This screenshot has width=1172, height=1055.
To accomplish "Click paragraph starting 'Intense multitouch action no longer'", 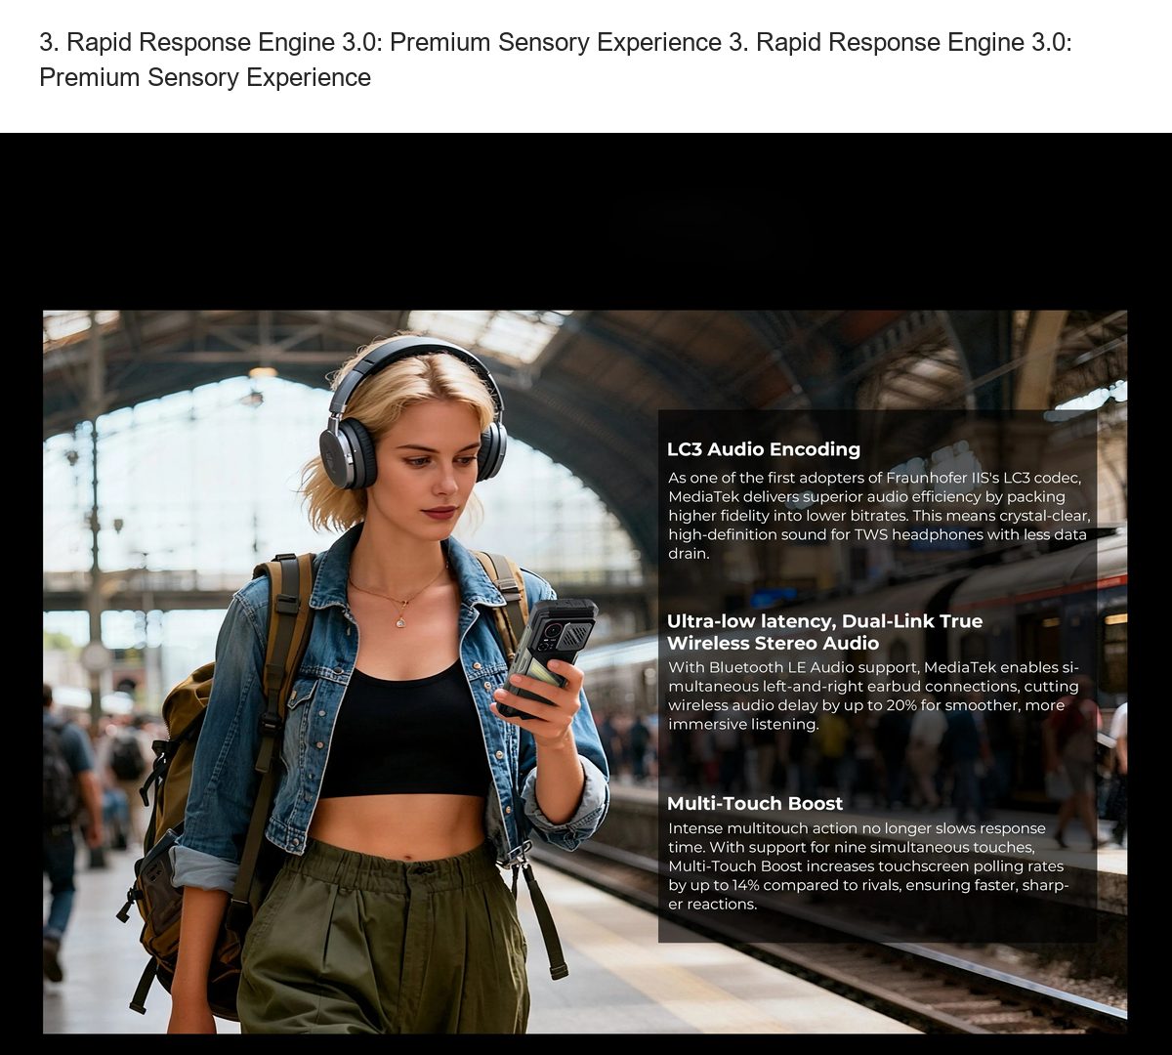I will pos(868,866).
